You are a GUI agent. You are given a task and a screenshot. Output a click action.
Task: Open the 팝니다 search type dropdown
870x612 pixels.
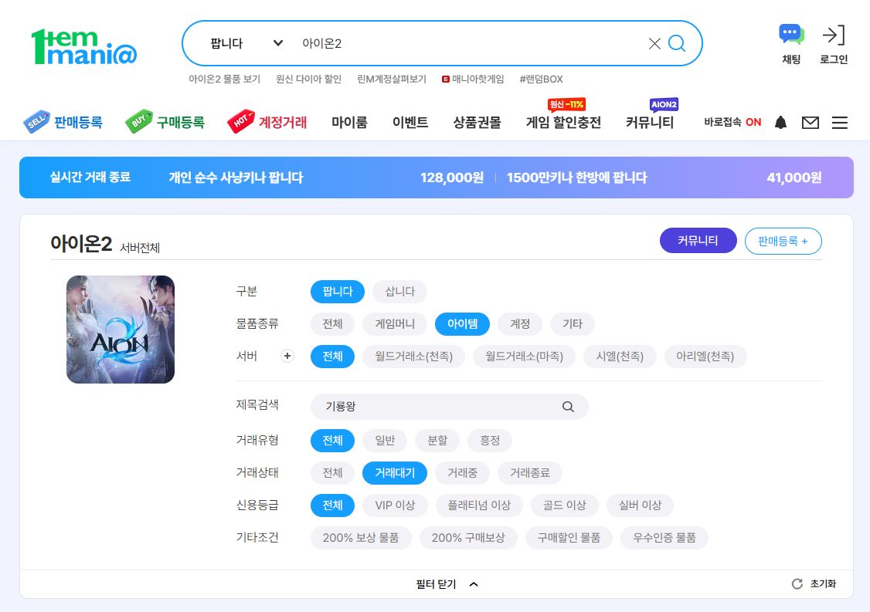pyautogui.click(x=246, y=43)
